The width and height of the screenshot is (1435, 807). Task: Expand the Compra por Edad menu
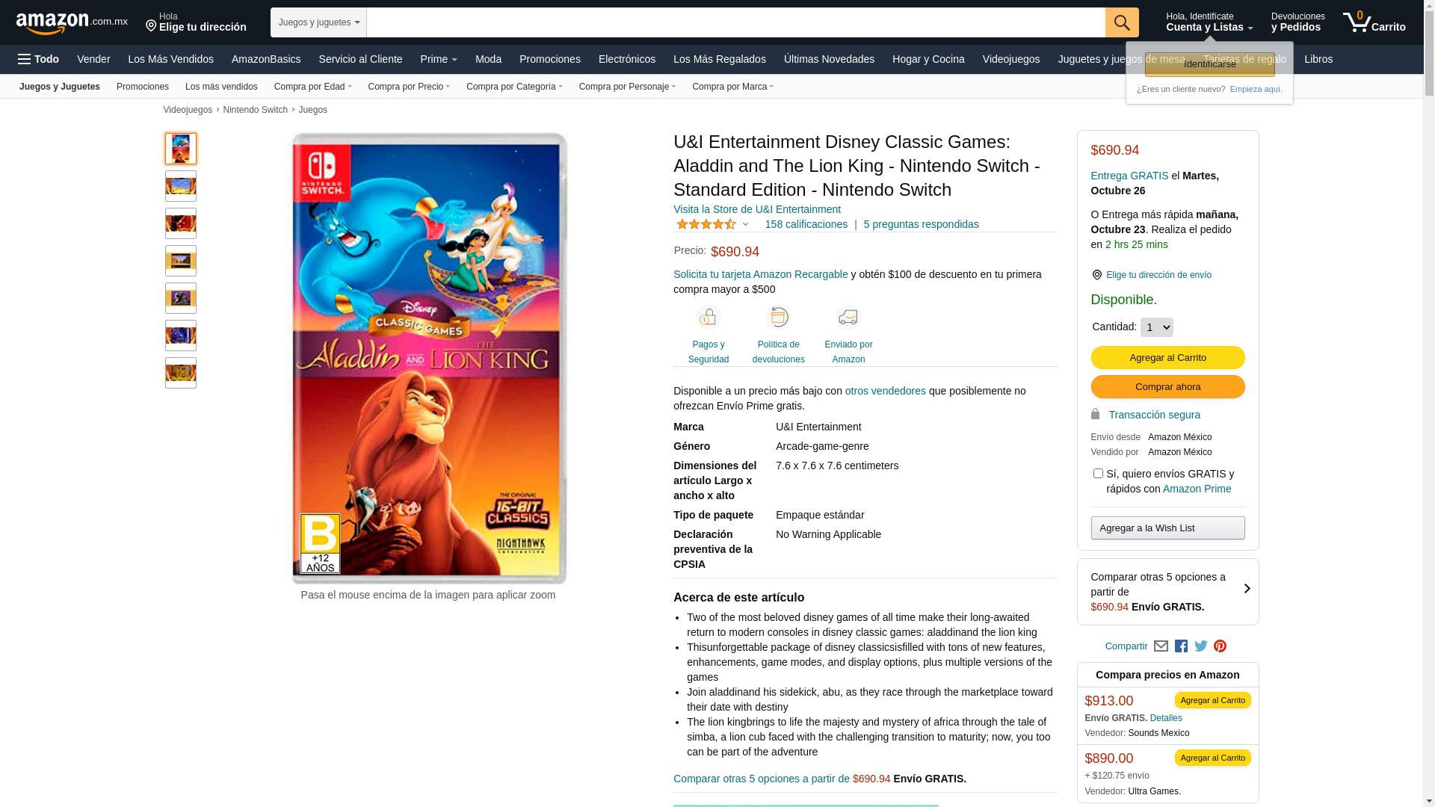[x=312, y=87]
